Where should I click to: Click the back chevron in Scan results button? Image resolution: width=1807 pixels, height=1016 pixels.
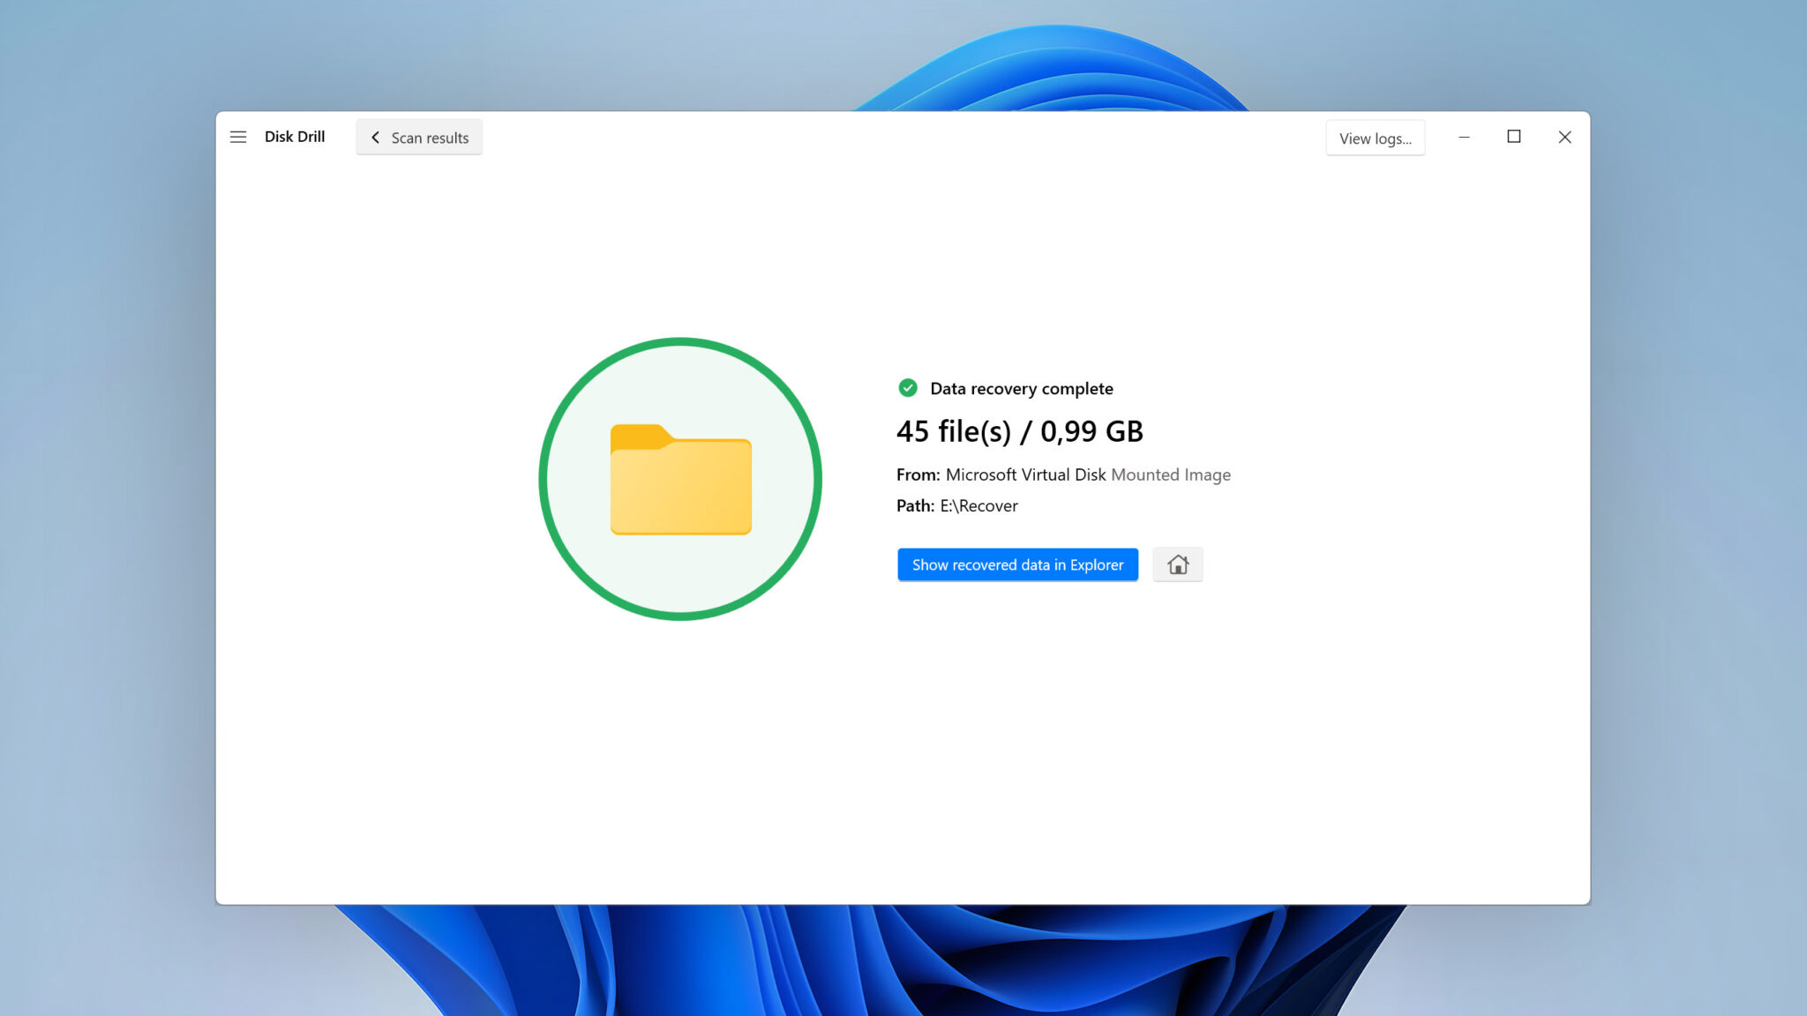[x=375, y=138]
